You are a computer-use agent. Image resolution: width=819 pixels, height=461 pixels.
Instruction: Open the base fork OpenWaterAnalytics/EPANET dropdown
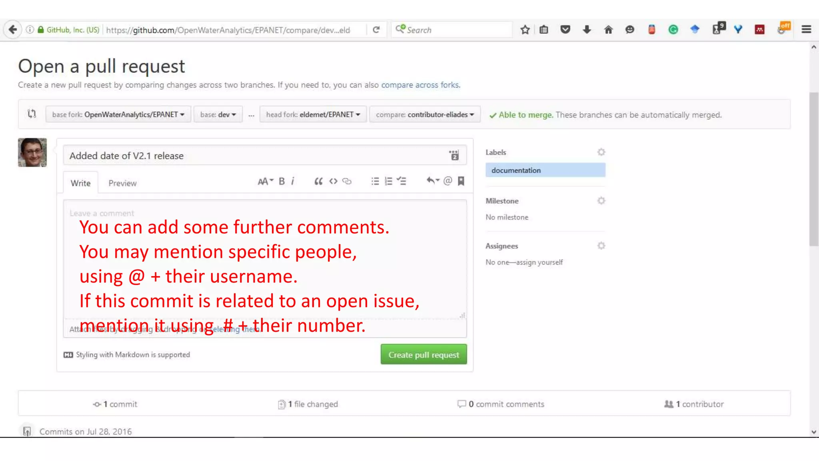[x=118, y=114]
